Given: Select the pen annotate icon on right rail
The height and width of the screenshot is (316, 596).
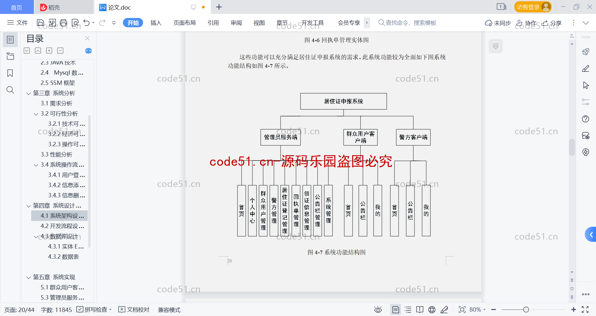Looking at the screenshot, I should [586, 68].
